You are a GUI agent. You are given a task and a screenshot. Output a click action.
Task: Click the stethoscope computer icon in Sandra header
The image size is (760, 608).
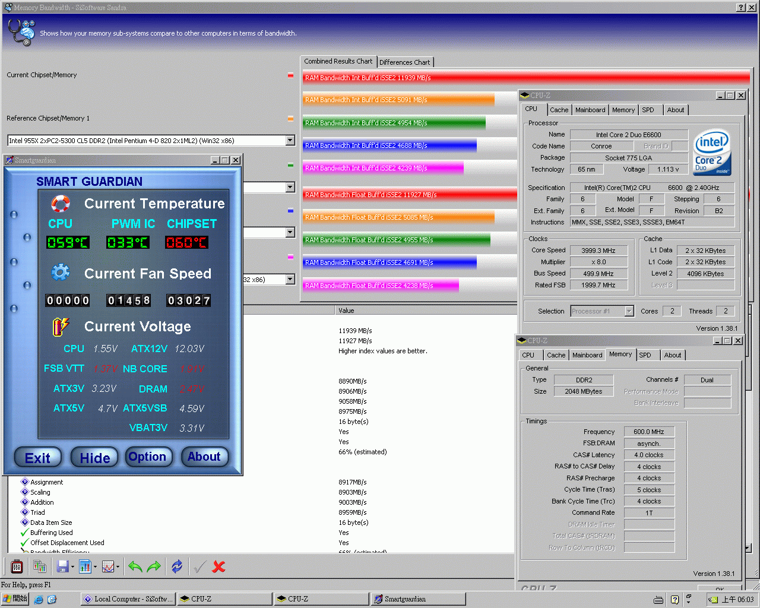[x=23, y=32]
